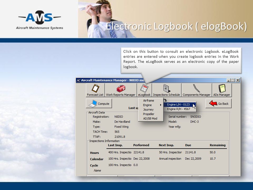Screen dimensions: 253x190
Task: Select Journey in eLogBook menu
Action: [151, 110]
